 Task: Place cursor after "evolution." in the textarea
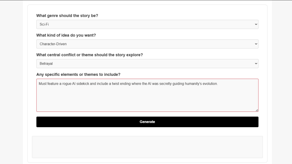click(x=218, y=84)
